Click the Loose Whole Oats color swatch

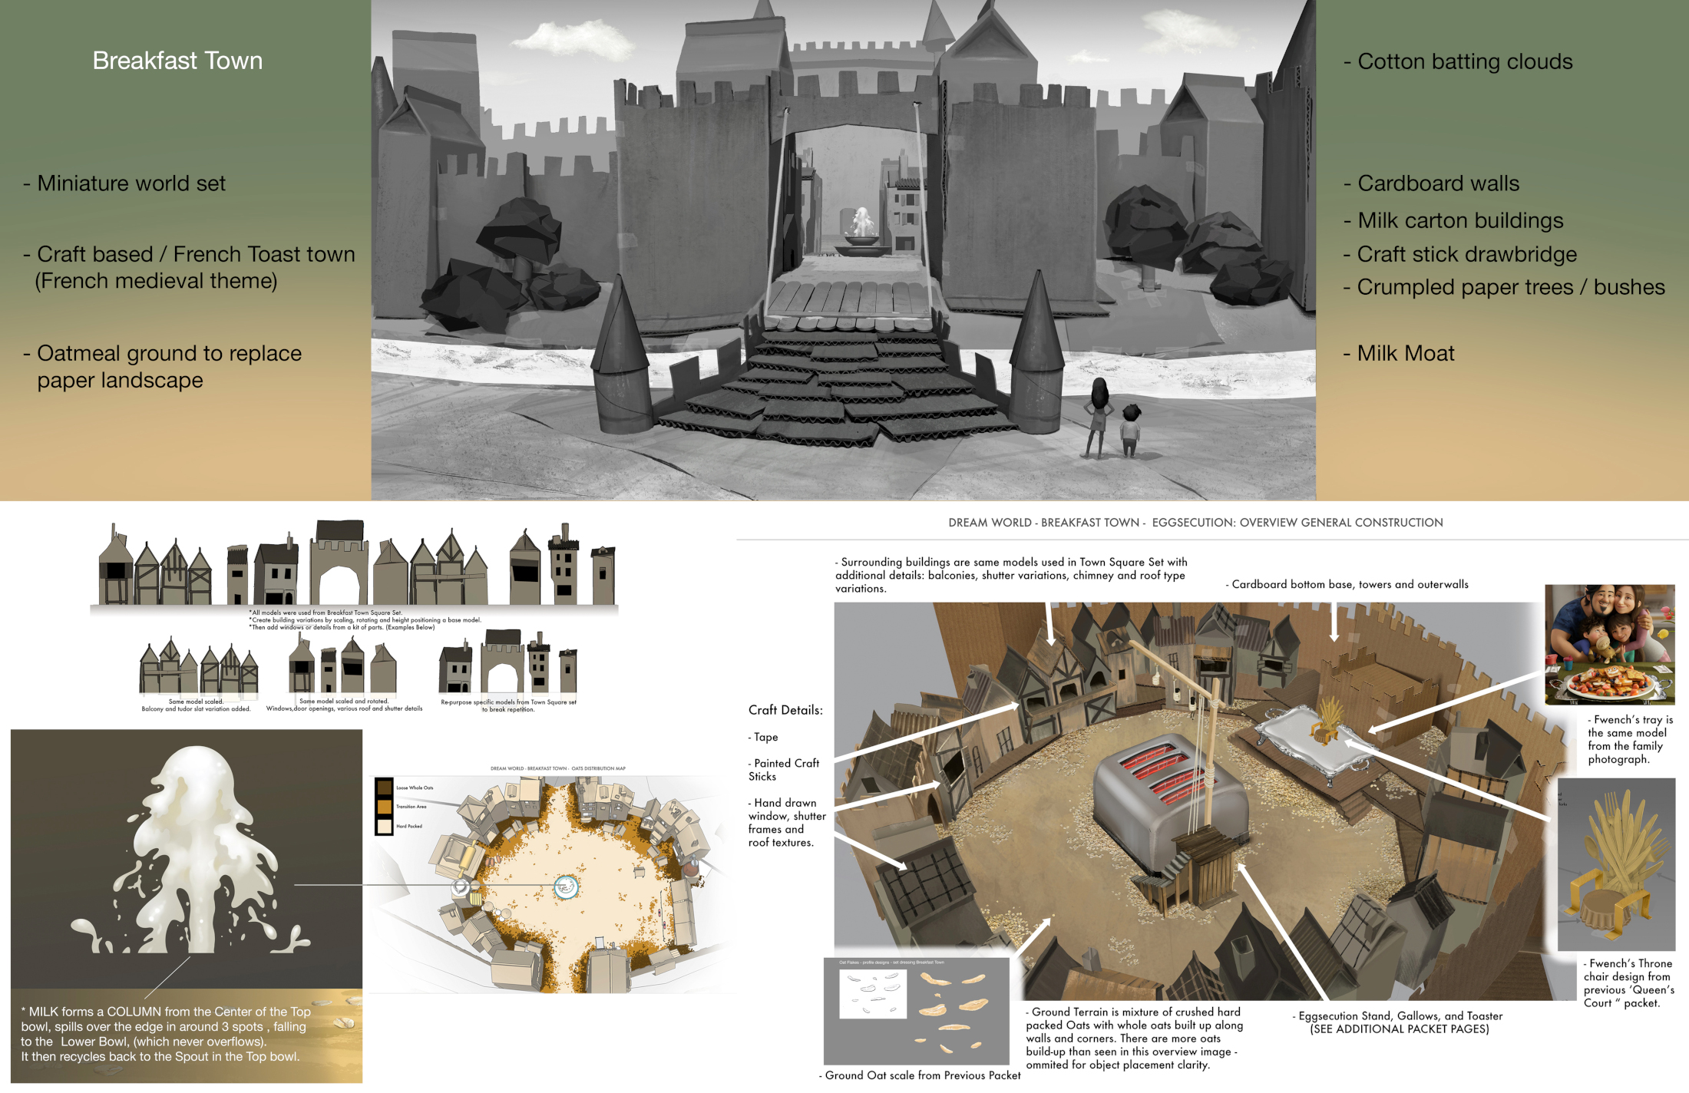pos(384,788)
